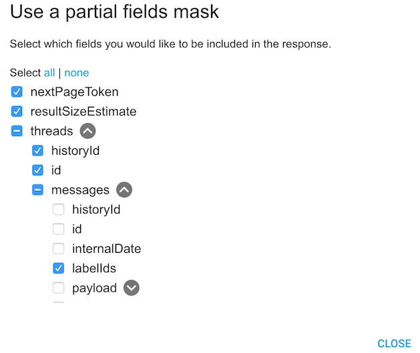Check the id field under messages

59,229
